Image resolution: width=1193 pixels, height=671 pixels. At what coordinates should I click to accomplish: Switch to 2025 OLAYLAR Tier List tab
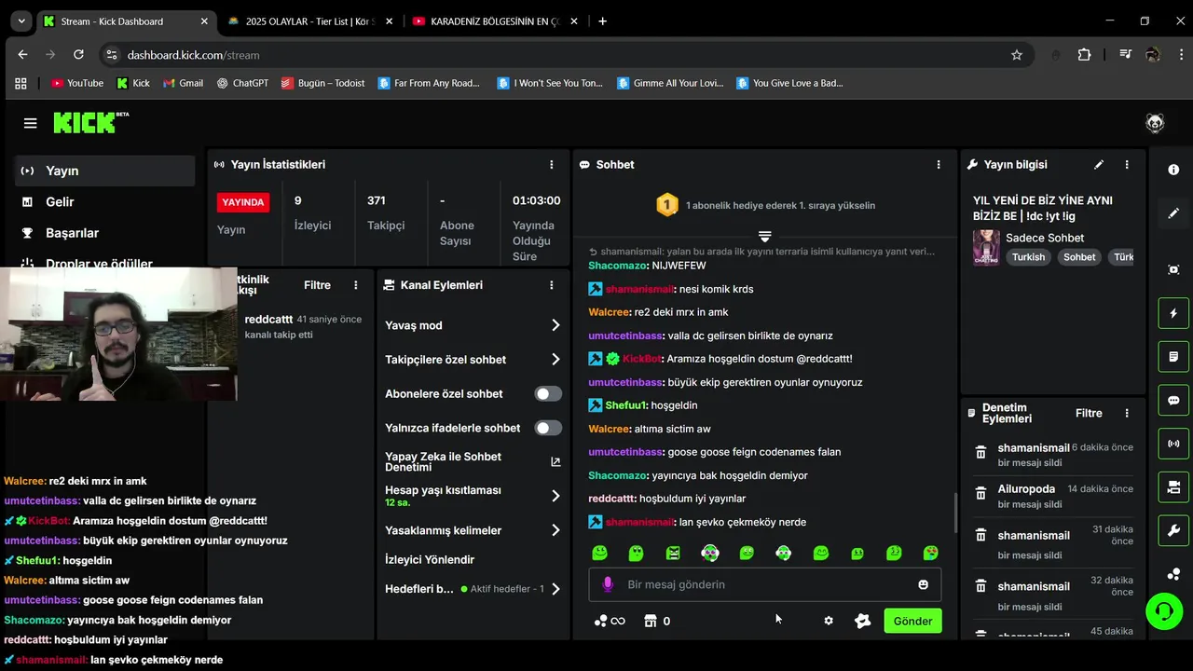tap(310, 21)
